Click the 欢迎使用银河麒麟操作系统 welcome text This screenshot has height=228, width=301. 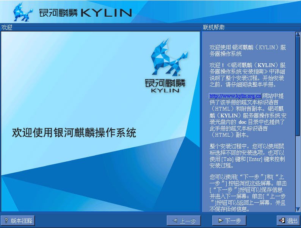[x=74, y=133]
